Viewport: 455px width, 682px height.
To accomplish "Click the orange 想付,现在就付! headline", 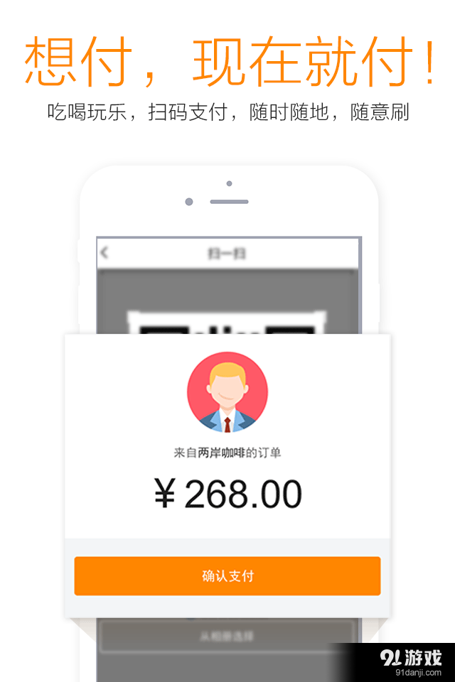I will coord(230,61).
